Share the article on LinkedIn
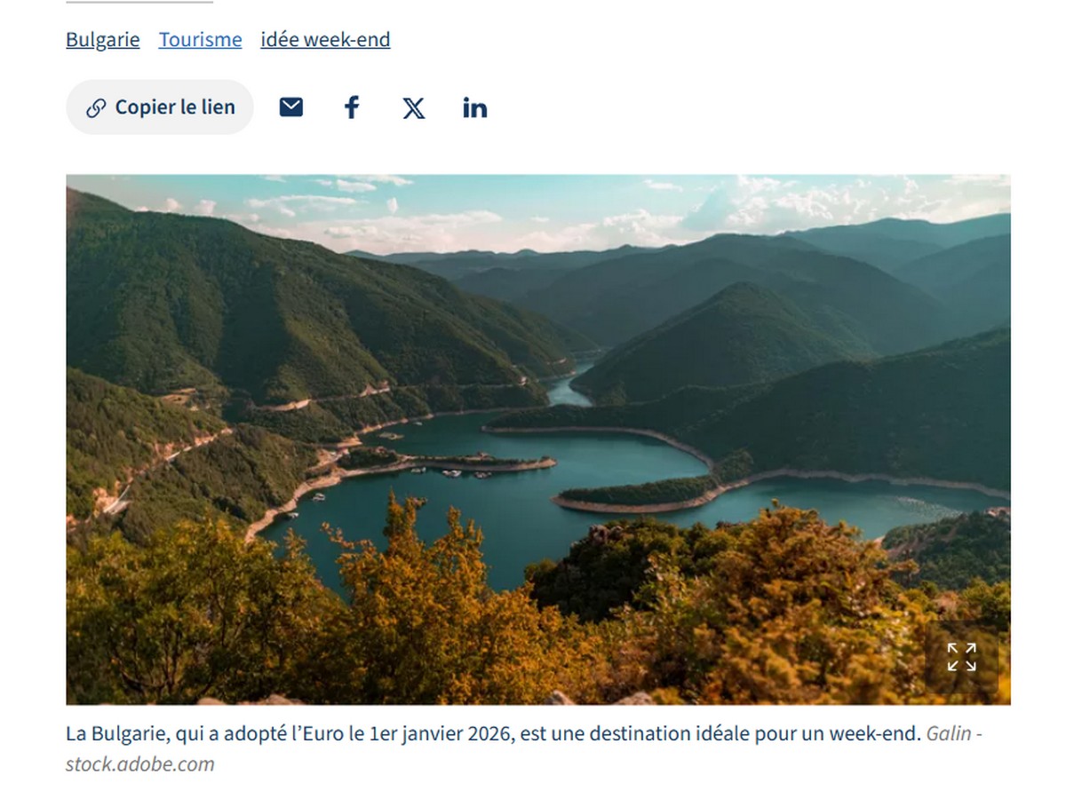 coord(474,107)
